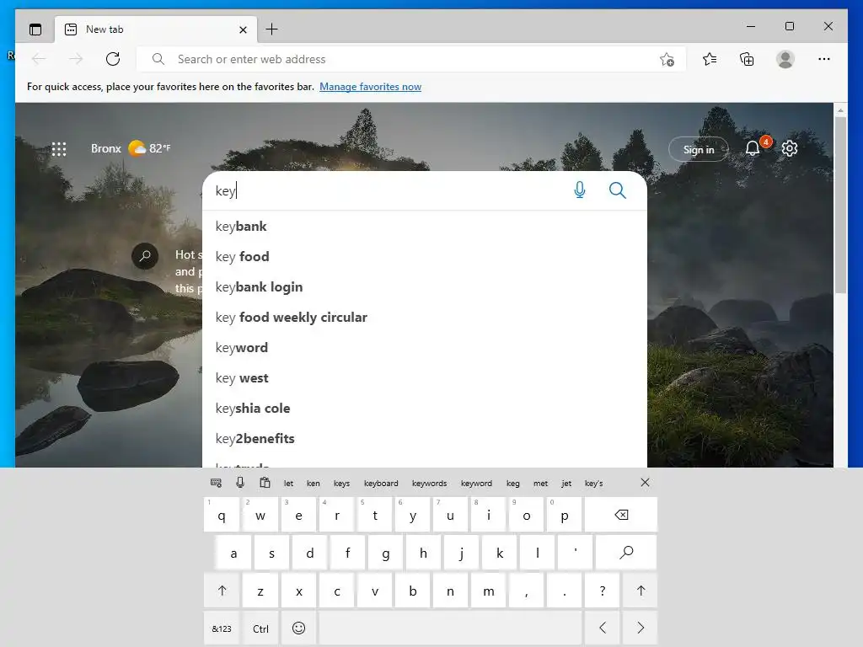Add this page to favorites star icon
The width and height of the screenshot is (863, 647).
[667, 60]
